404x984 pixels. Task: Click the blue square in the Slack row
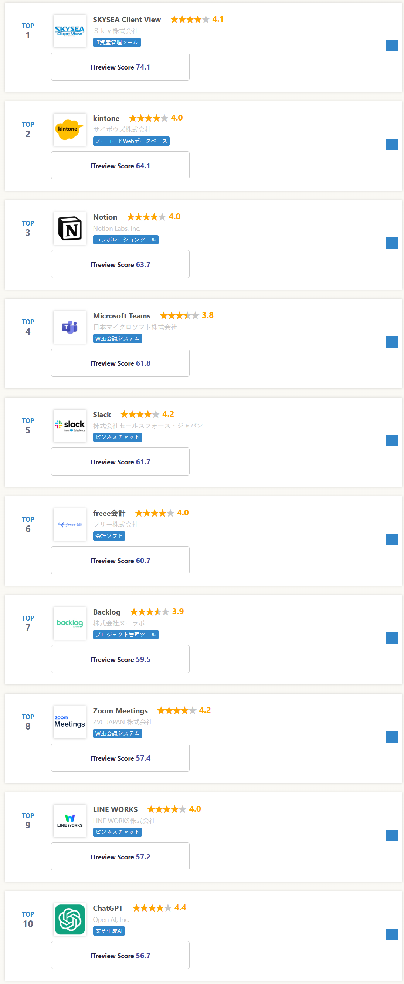[x=391, y=440]
